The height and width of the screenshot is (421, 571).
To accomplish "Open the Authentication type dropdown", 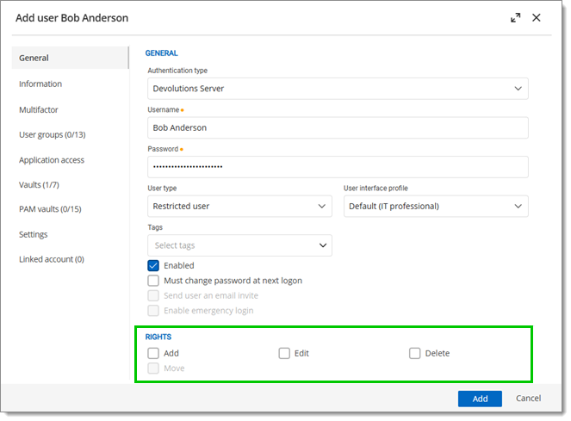I will [338, 89].
